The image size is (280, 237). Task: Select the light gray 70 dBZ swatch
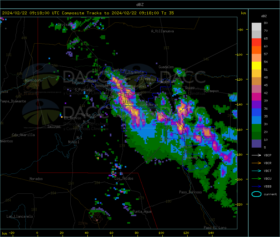(256, 27)
